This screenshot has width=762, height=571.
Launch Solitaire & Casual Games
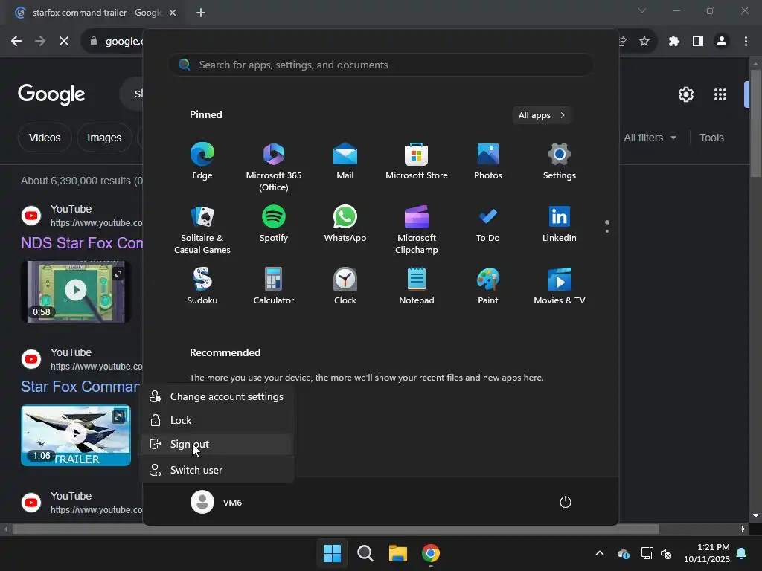(202, 229)
